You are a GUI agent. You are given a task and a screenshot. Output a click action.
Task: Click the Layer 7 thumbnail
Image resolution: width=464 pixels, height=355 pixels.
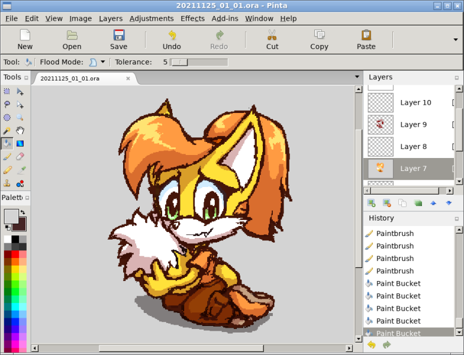pyautogui.click(x=381, y=168)
